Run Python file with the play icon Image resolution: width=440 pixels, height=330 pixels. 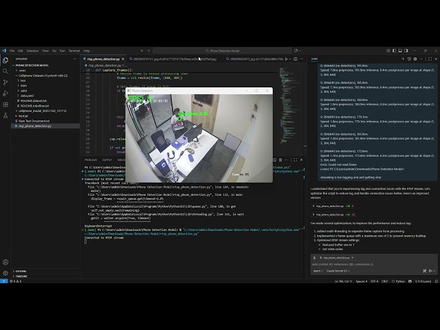[286, 59]
